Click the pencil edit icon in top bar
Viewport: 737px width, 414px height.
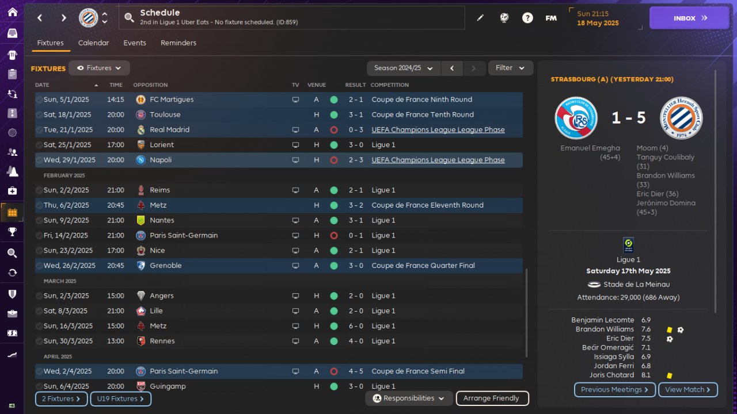pos(480,18)
